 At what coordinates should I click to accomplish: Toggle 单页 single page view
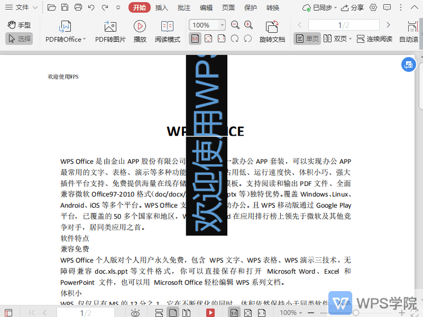pyautogui.click(x=307, y=39)
